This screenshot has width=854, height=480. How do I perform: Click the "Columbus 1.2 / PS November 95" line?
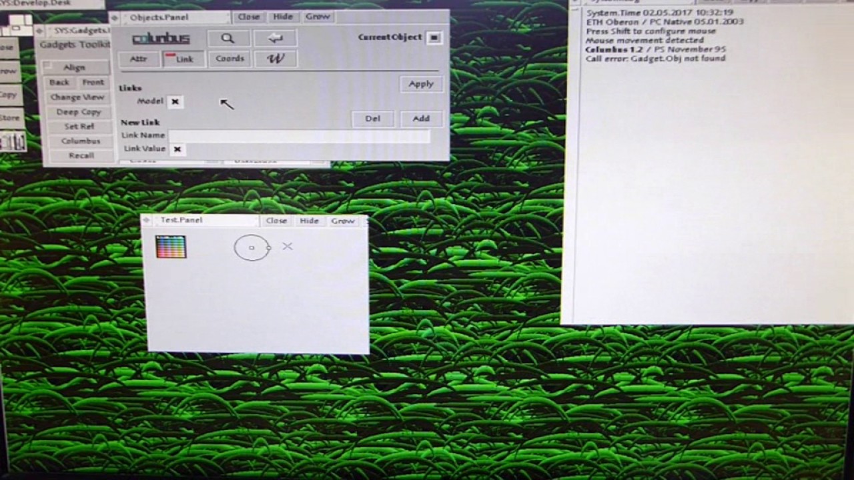click(655, 49)
